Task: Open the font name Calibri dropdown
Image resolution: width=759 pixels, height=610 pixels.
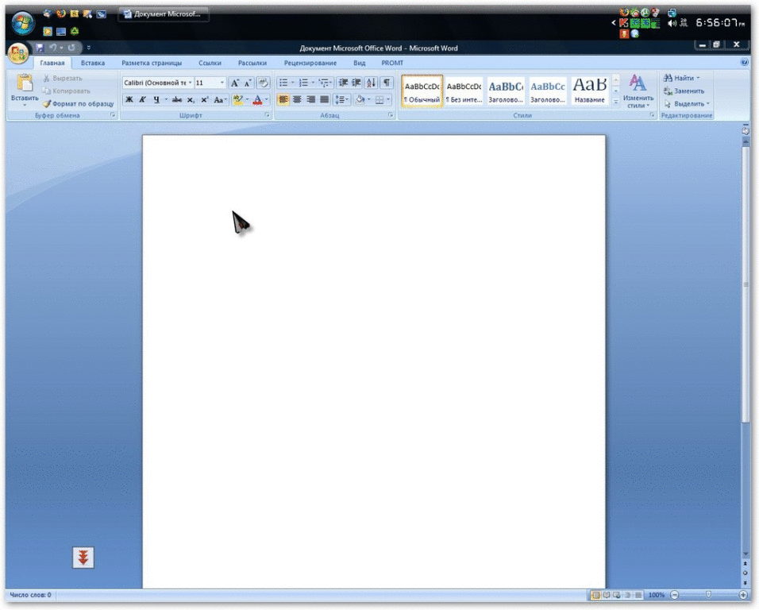Action: pos(191,83)
